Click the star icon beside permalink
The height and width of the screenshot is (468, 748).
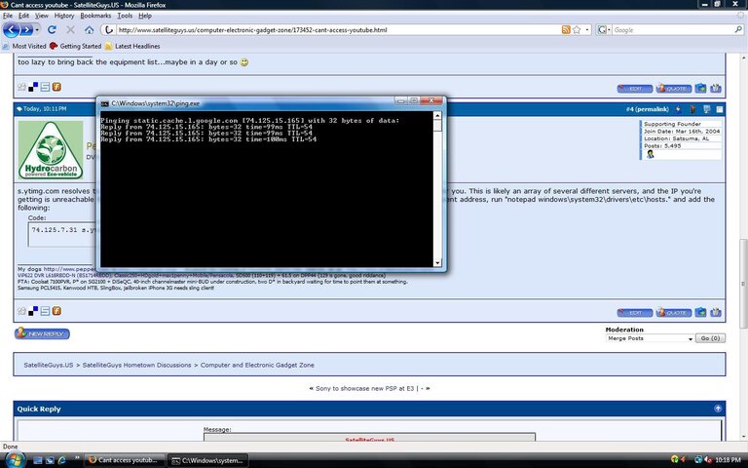coord(678,109)
